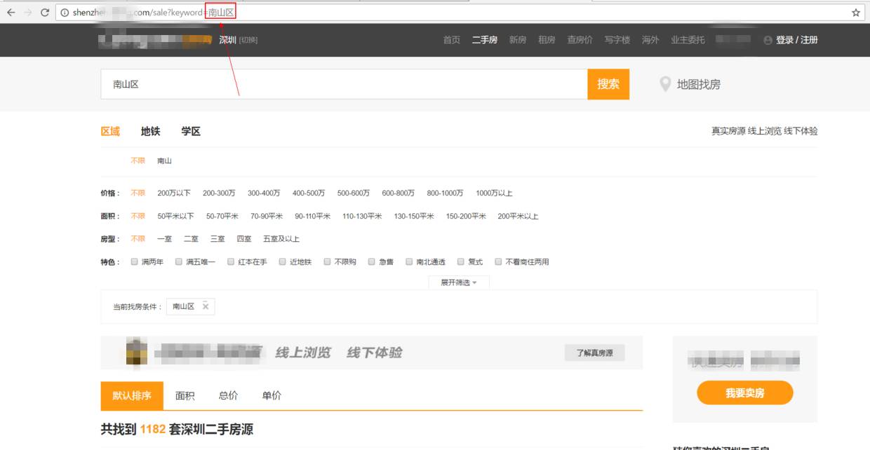Open the 首页 nav item
Screen dimensions: 870x450
tap(452, 40)
